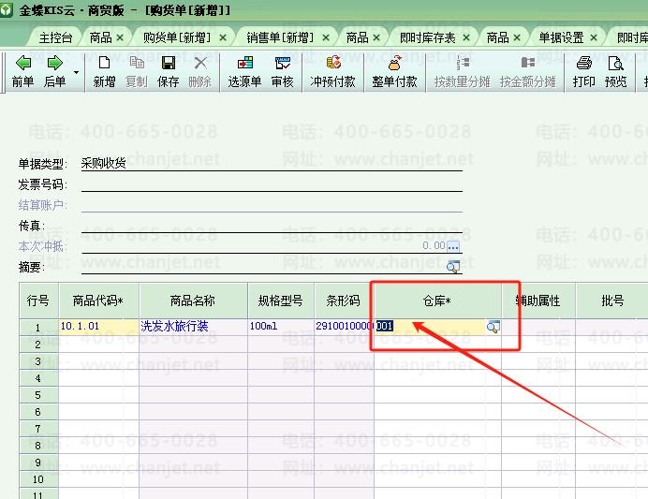The width and height of the screenshot is (648, 499).
Task: Click the 结算账户 input field
Action: tap(272, 205)
